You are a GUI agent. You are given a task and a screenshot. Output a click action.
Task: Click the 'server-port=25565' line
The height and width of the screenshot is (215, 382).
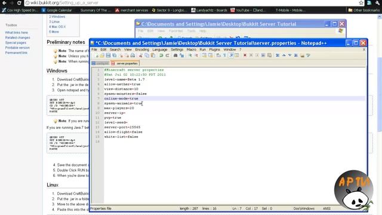122,127
